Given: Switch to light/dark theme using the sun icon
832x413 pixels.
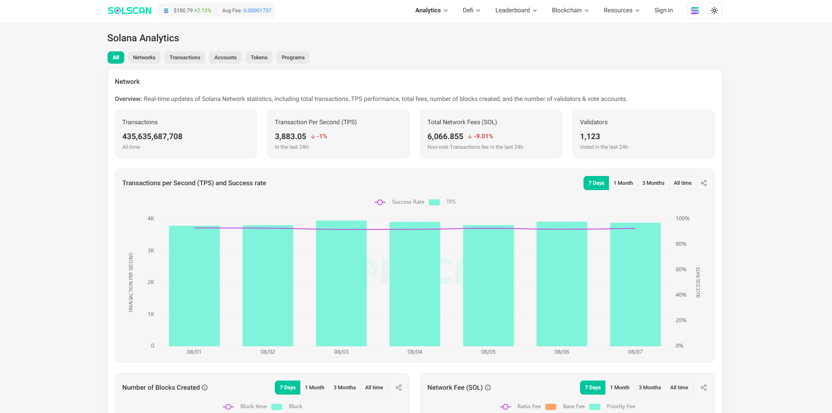Looking at the screenshot, I should coord(714,10).
